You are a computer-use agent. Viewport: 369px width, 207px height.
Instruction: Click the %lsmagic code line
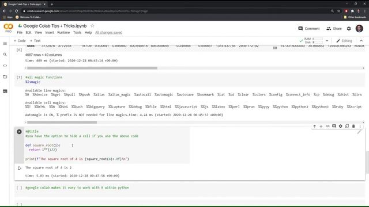(x=33, y=82)
